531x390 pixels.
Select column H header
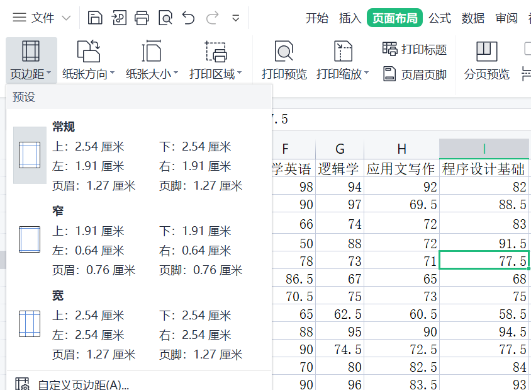click(401, 149)
